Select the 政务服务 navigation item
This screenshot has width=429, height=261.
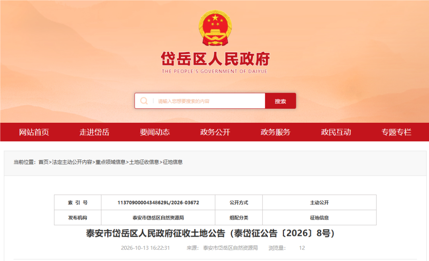pyautogui.click(x=276, y=132)
